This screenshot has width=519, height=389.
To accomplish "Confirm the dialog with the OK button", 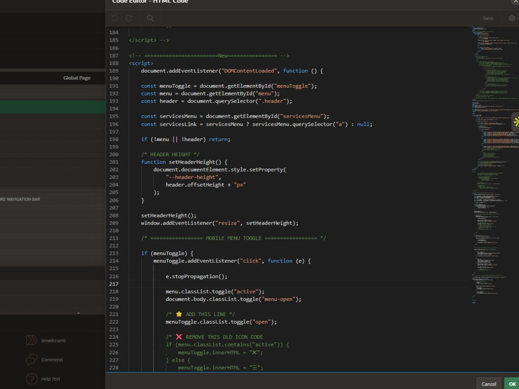I will click(512, 384).
